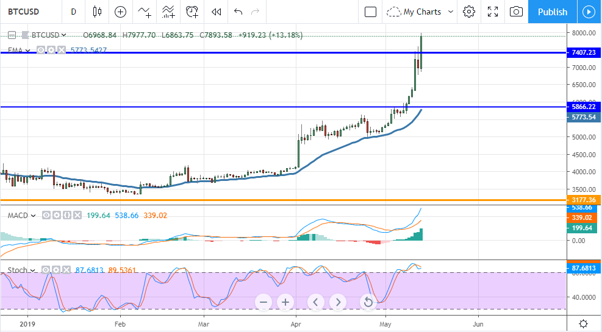
Task: Remove the EMA indicator
Action: click(x=62, y=50)
